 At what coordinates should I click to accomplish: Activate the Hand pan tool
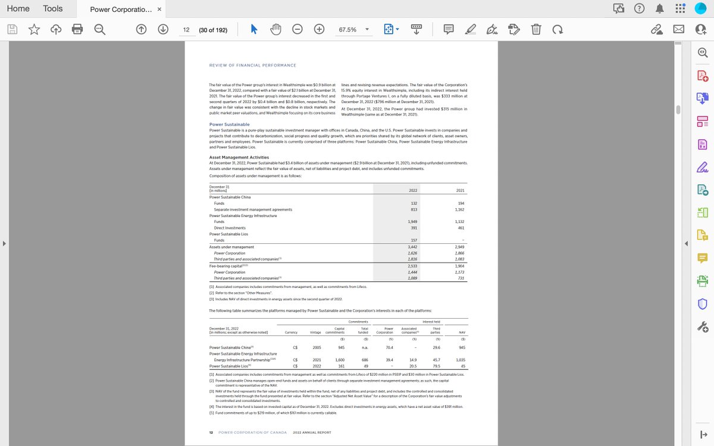(x=275, y=29)
